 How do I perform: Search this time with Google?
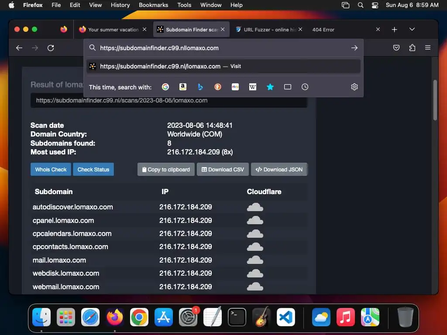(165, 87)
